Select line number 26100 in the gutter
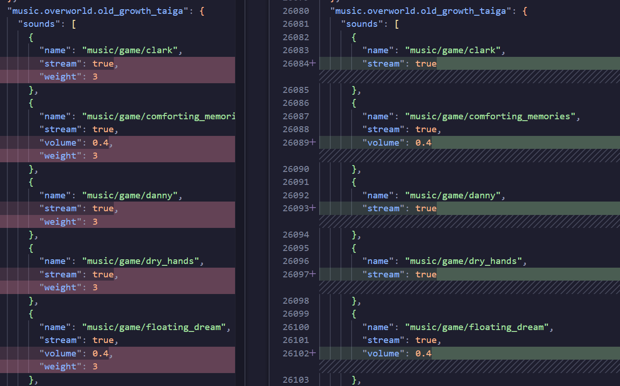Screen dimensions: 620x386 coord(296,327)
